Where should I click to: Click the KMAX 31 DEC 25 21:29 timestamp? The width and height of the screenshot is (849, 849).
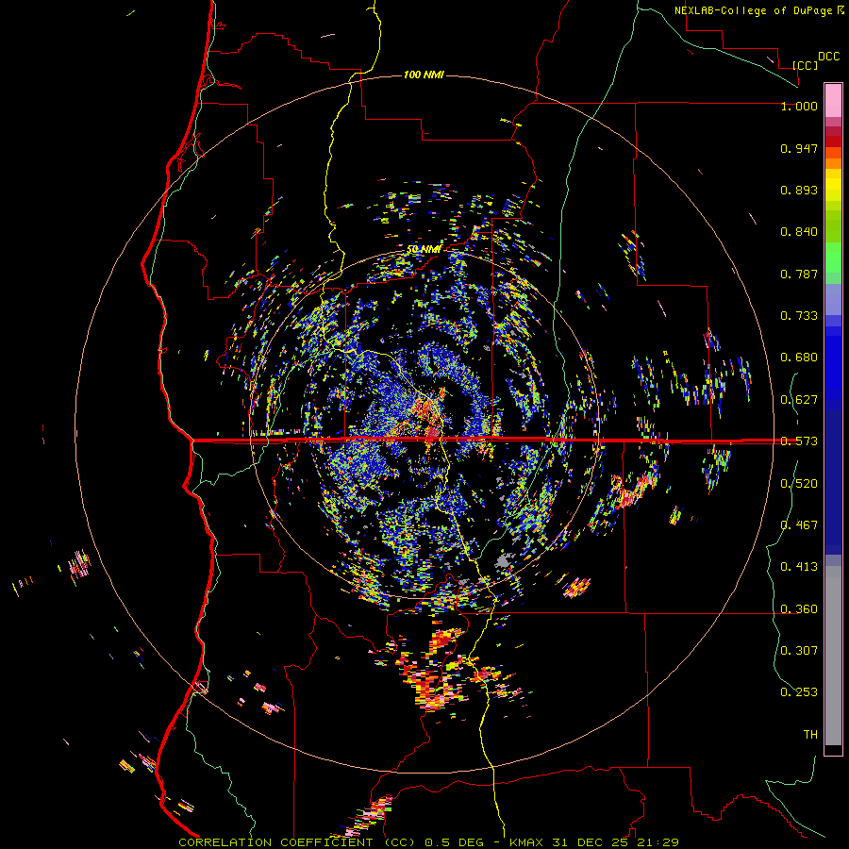tap(594, 842)
